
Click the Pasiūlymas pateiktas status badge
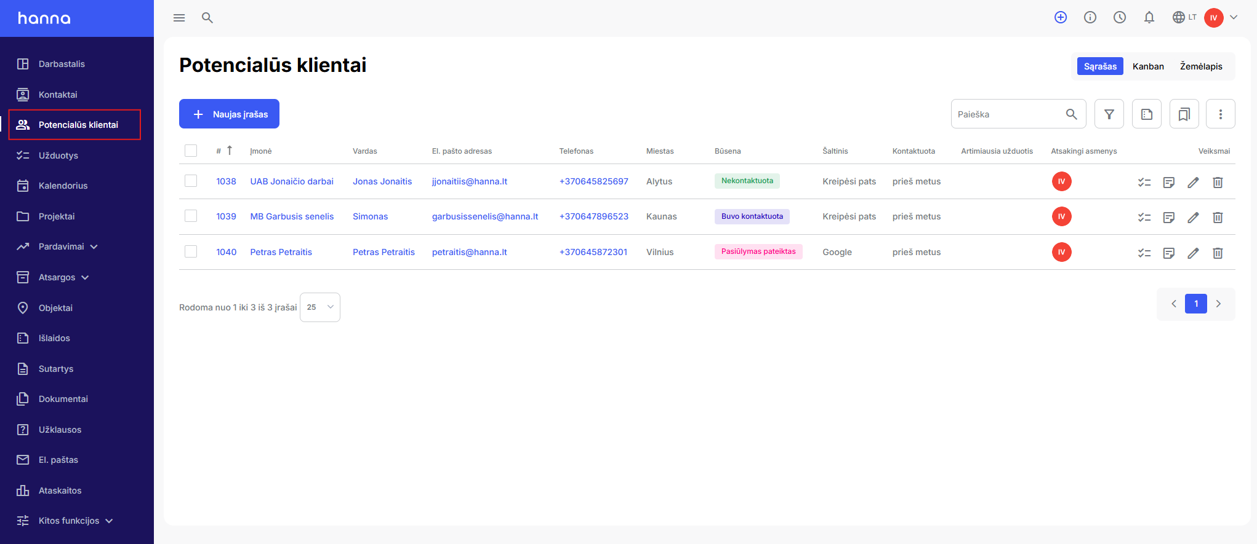pyautogui.click(x=758, y=251)
